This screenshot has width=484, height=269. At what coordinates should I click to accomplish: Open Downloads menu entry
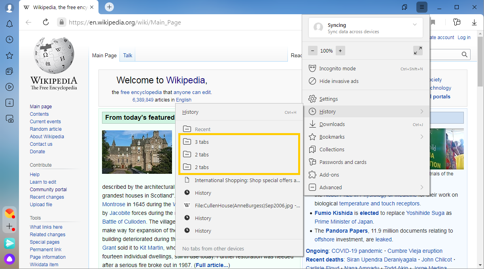tap(366, 124)
